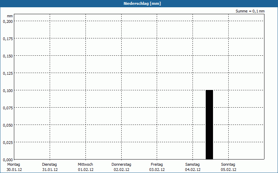The image size is (278, 173).
Task: Click the 0,125 y-axis value
Action: [x=8, y=73]
